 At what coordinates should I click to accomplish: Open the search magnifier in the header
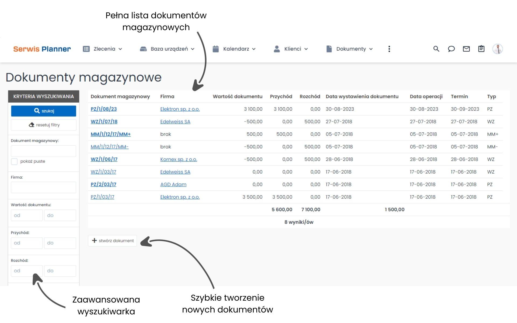coord(436,49)
